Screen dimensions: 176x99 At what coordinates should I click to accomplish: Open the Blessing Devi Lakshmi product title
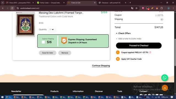[61, 13]
